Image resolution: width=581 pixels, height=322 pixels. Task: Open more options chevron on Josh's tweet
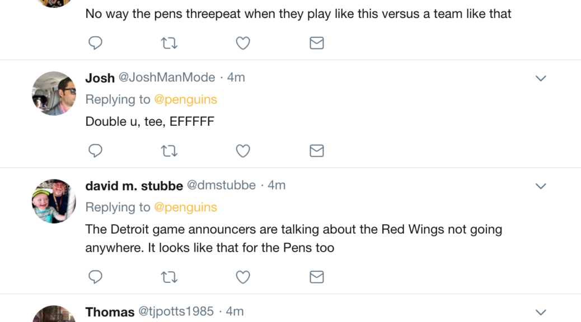tap(541, 78)
